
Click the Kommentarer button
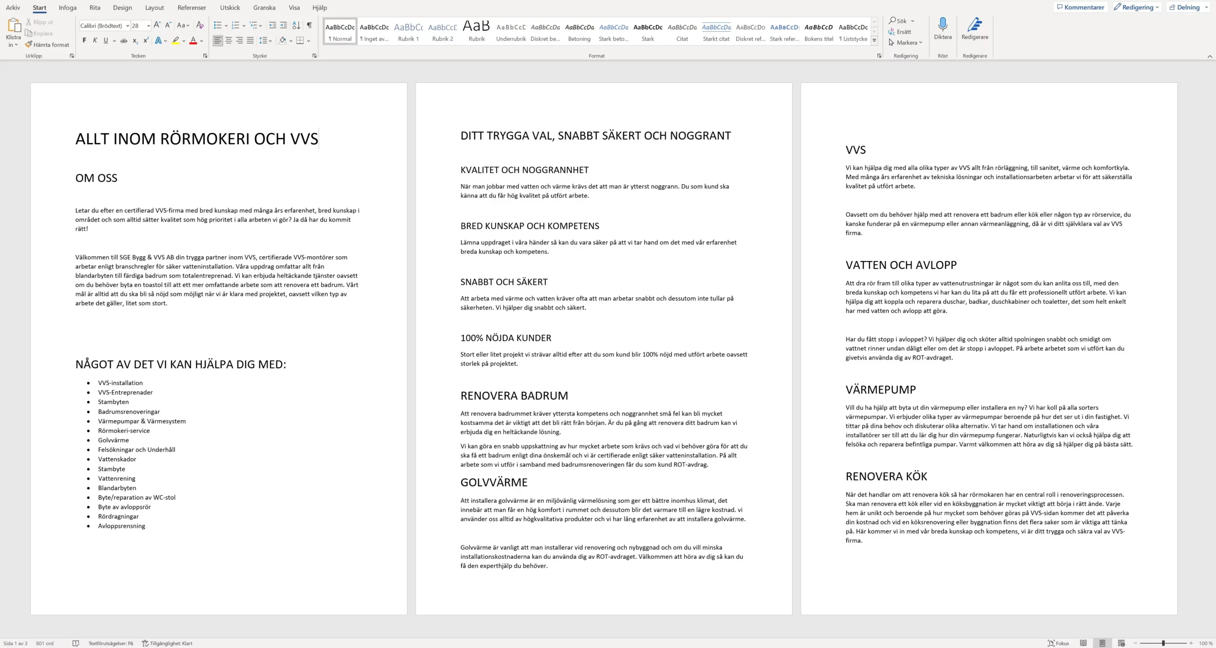(1081, 7)
